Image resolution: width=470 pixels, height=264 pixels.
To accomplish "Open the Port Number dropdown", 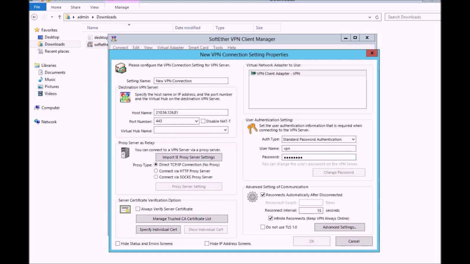I will click(196, 121).
